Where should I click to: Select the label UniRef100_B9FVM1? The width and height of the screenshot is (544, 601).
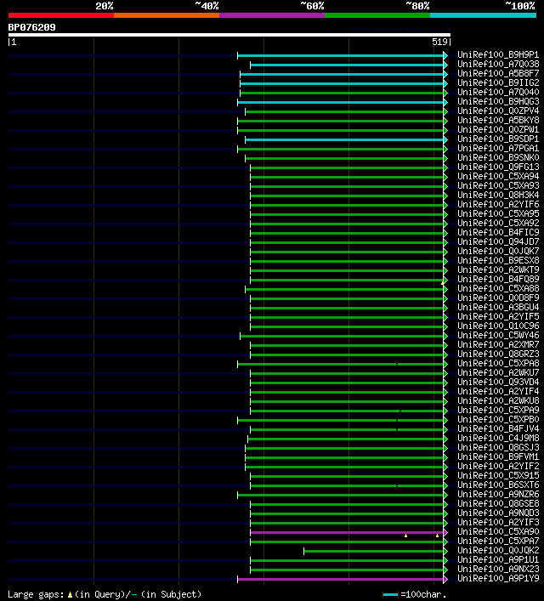[x=498, y=456]
